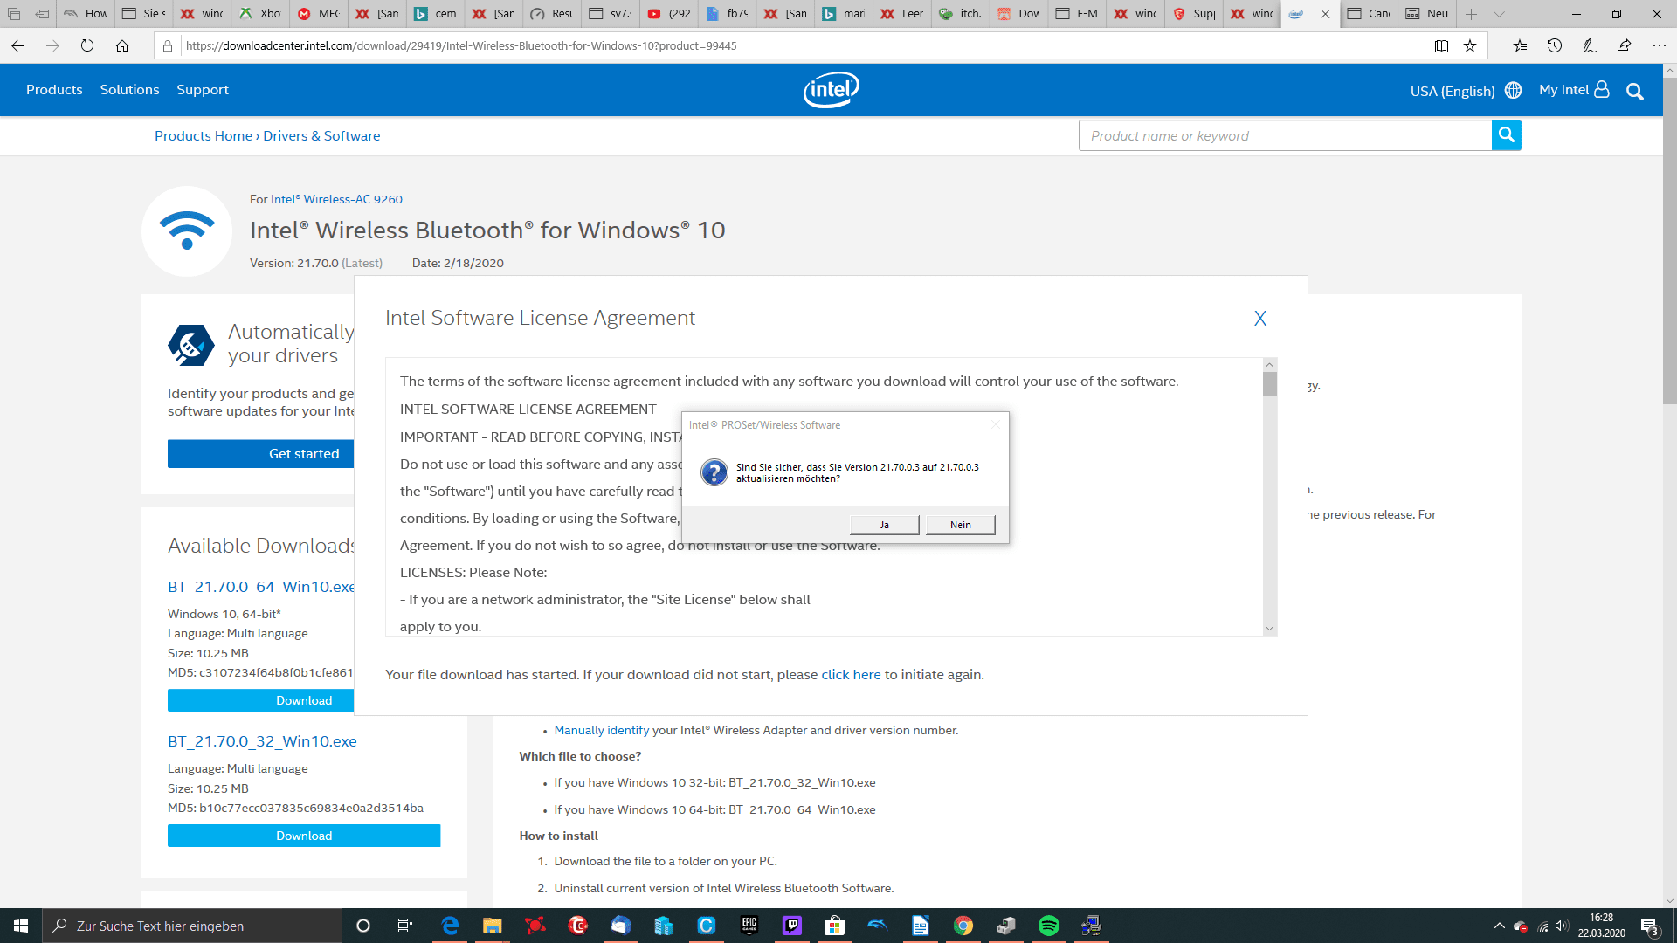
Task: Click the browser back arrow
Action: [18, 45]
